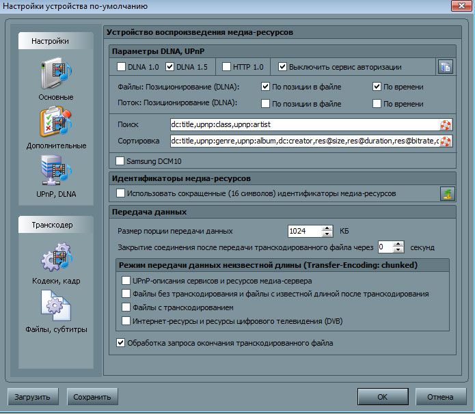475x414 pixels.
Task: Click the lifebuoy icon beside Сортировка field
Action: coord(446,141)
